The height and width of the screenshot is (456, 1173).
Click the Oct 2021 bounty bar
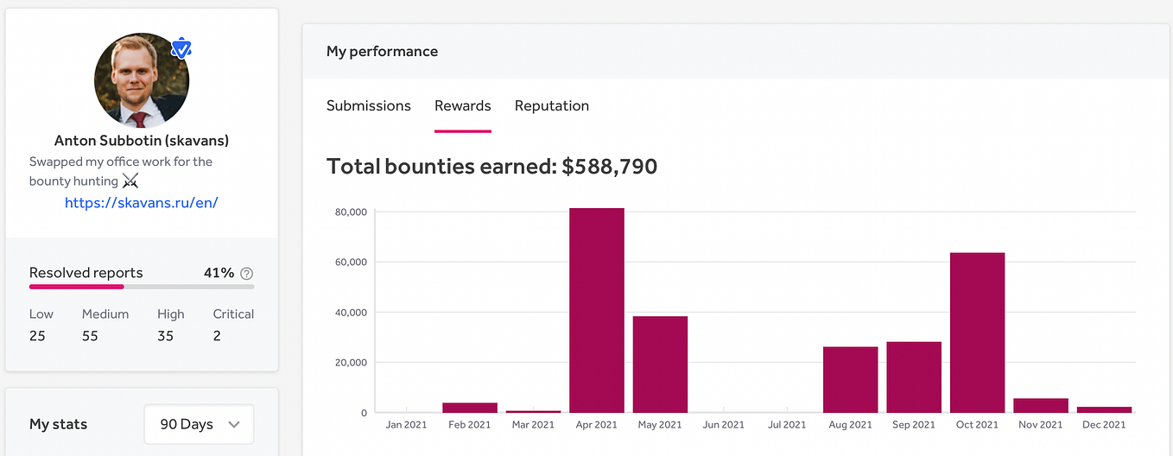[x=977, y=332]
